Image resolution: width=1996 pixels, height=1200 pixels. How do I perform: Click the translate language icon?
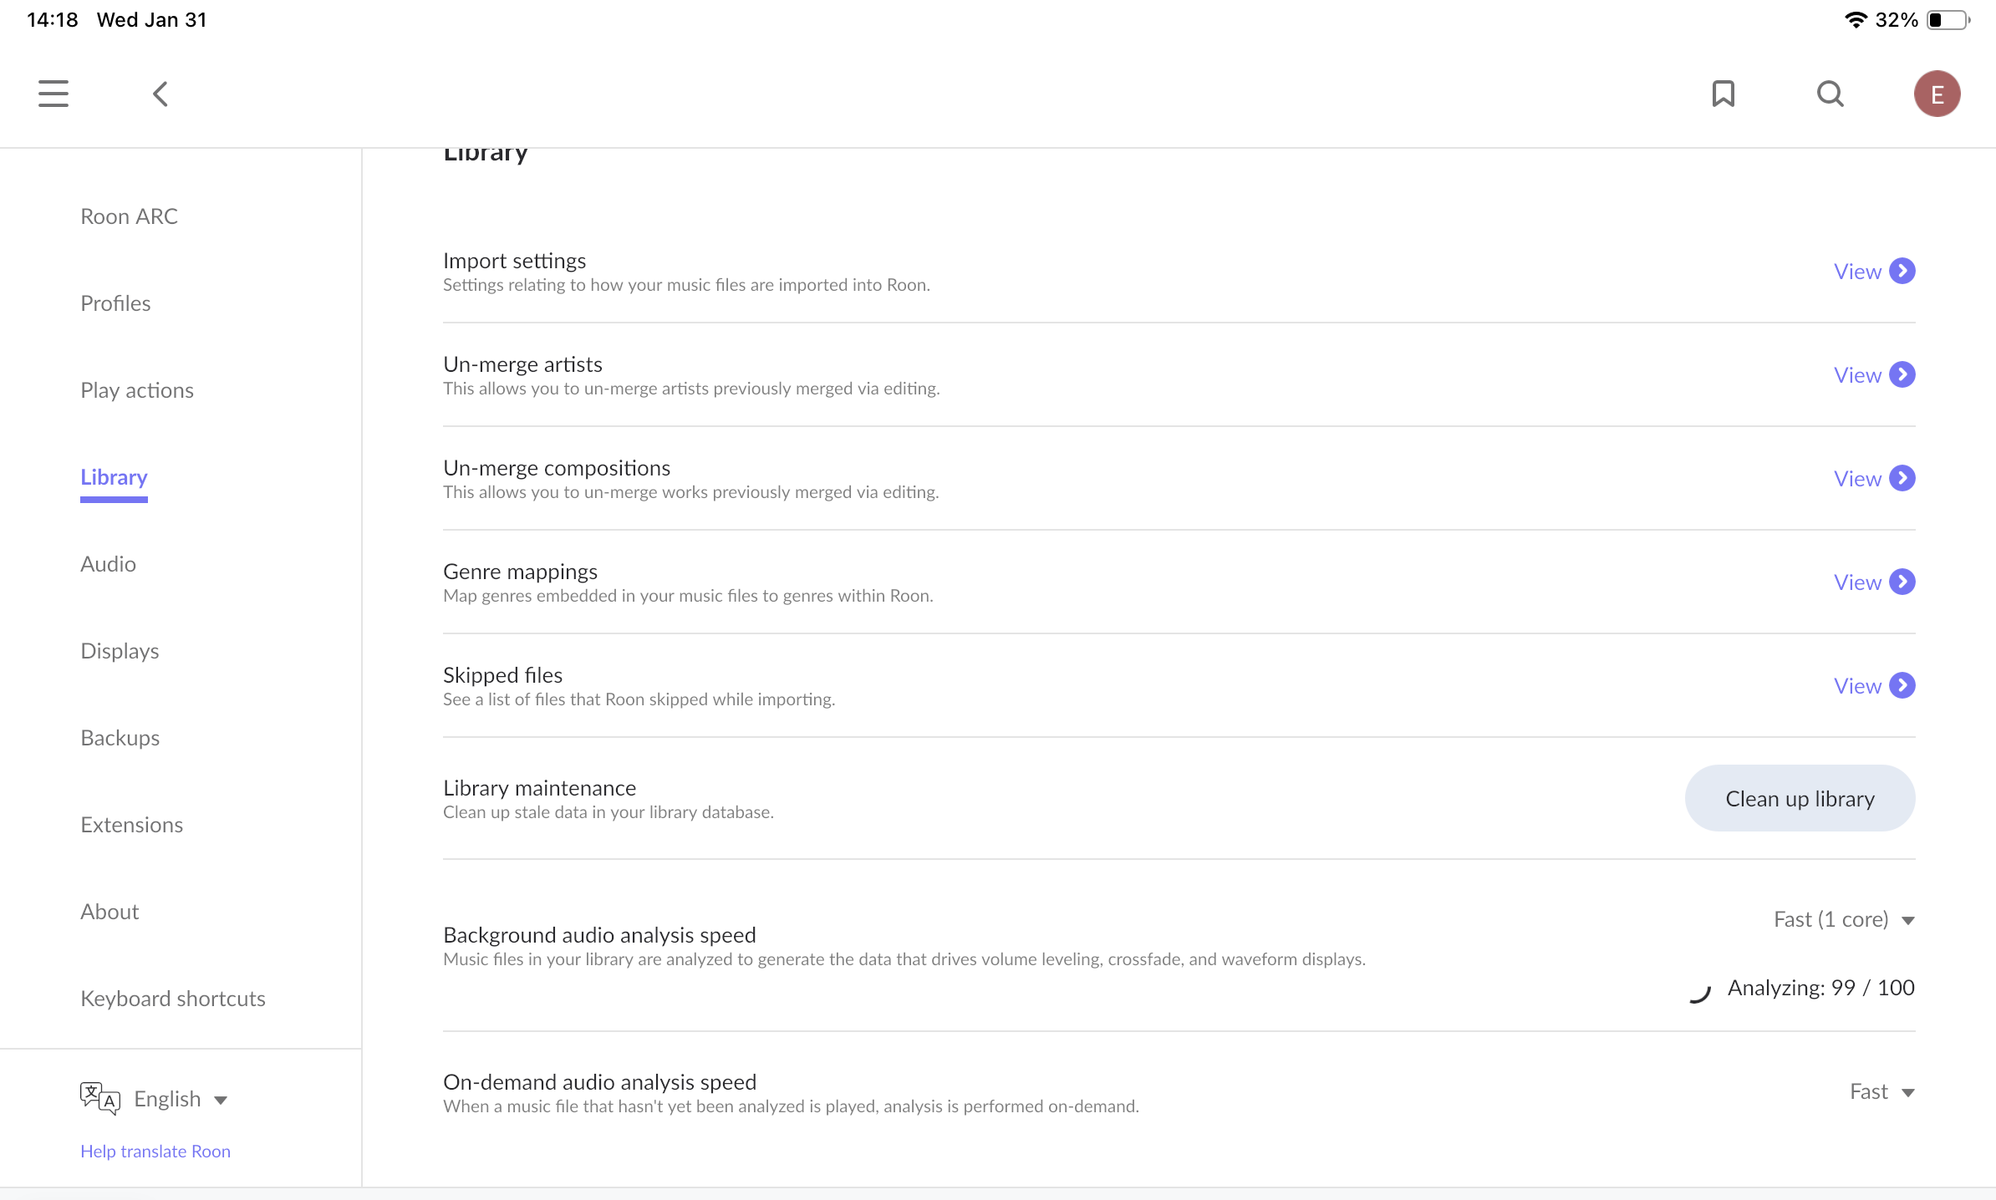(99, 1098)
